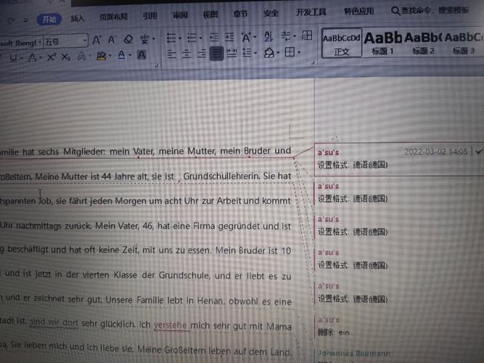Increase font size with the A+ icon

(97, 40)
